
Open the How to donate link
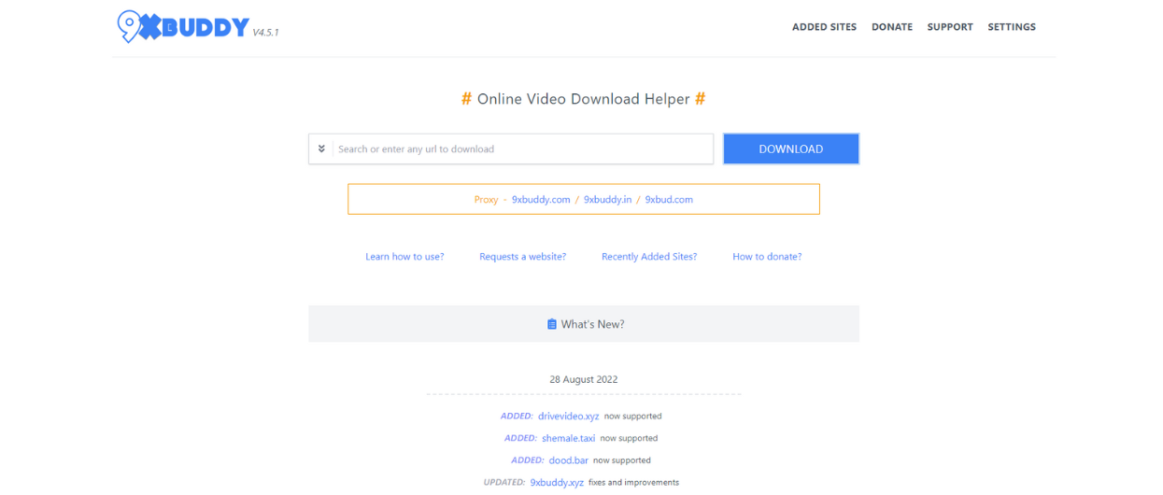[767, 257]
